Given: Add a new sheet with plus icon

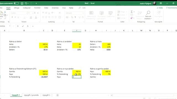Looking at the screenshot, I should pyautogui.click(x=58, y=95).
